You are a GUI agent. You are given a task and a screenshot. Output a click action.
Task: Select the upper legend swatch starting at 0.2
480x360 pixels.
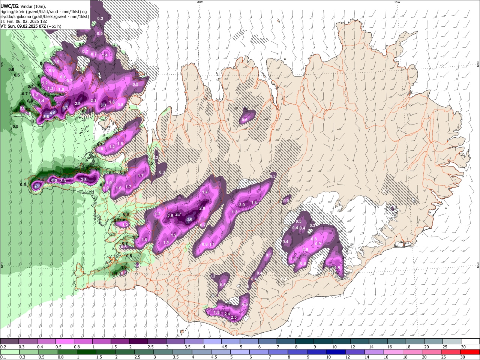point(9,342)
